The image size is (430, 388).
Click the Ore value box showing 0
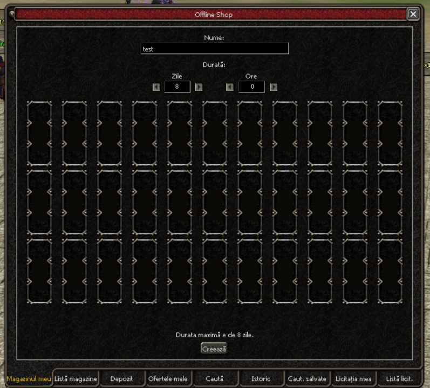point(251,87)
